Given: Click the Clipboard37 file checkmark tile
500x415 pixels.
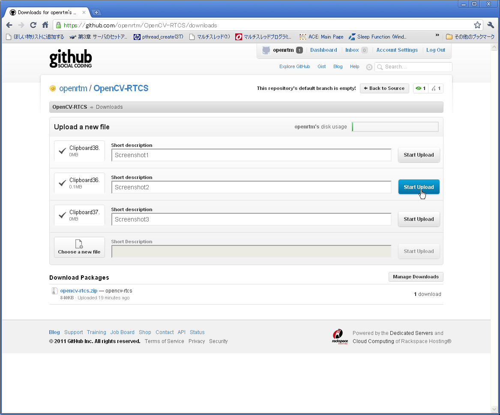Looking at the screenshot, I should [x=79, y=215].
